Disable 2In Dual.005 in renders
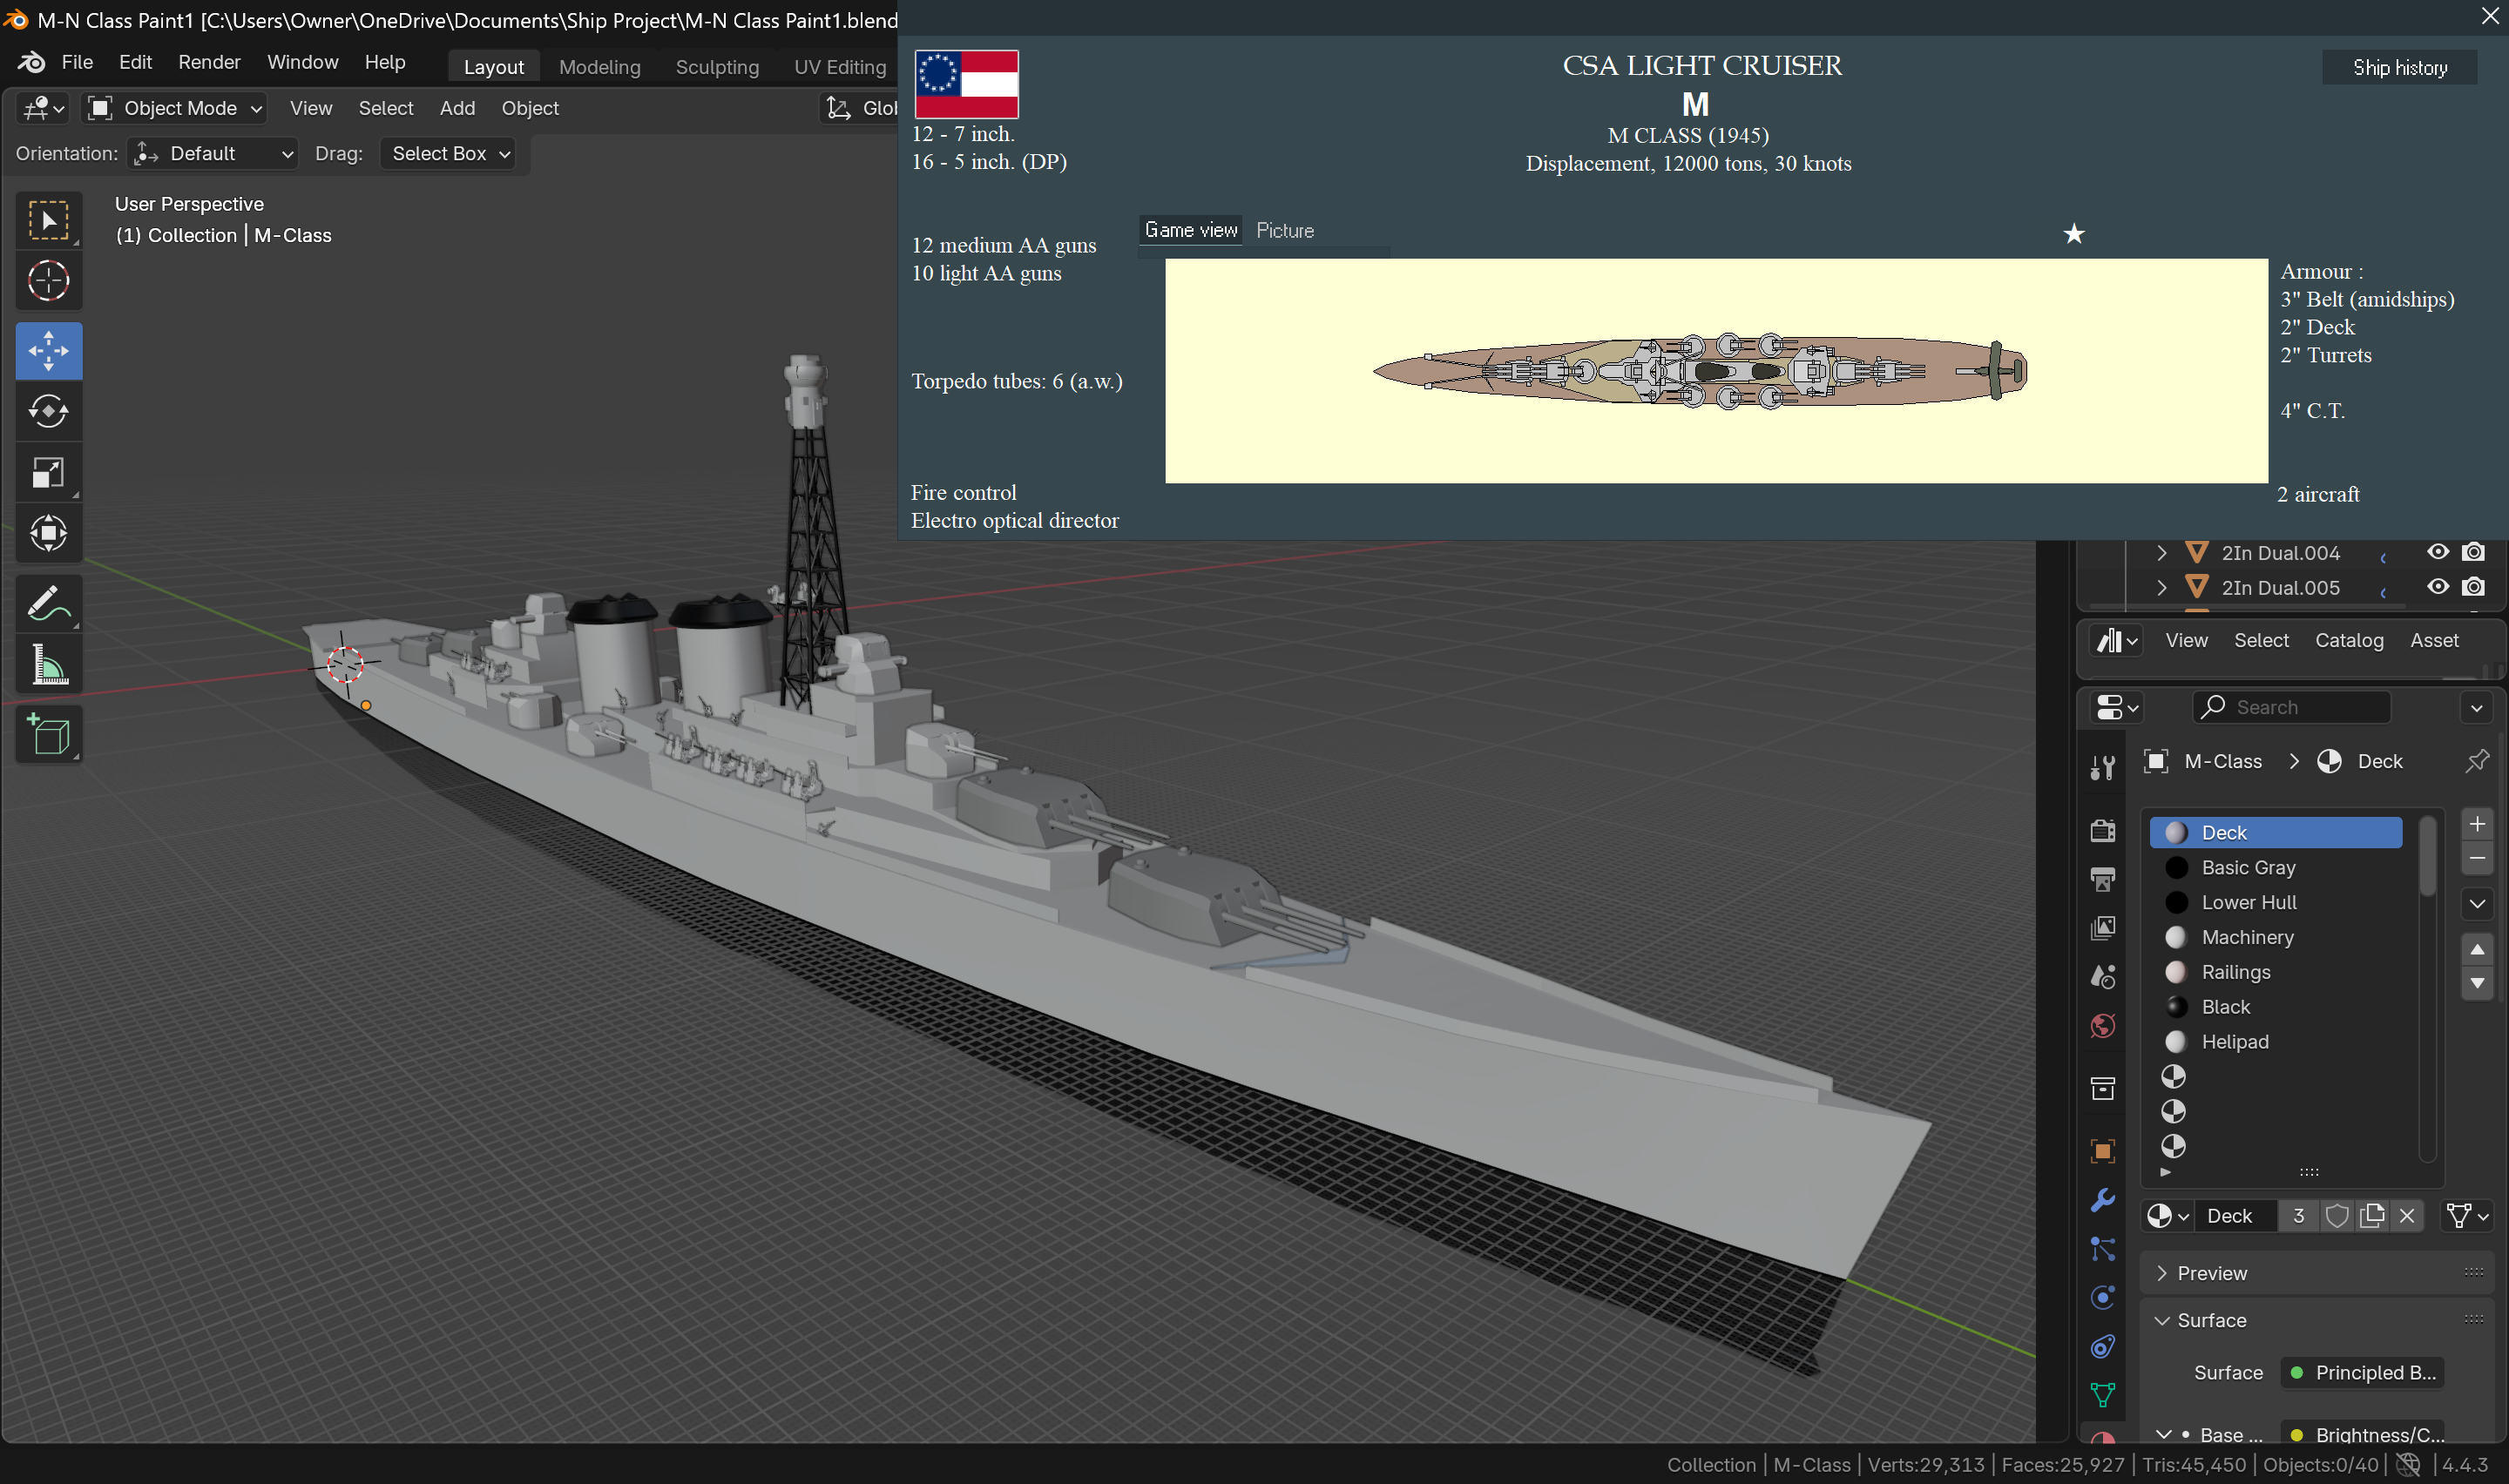This screenshot has height=1484, width=2509. [x=2473, y=587]
